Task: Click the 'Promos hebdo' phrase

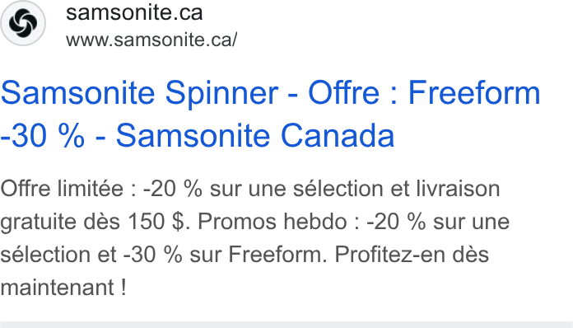Action: point(273,222)
